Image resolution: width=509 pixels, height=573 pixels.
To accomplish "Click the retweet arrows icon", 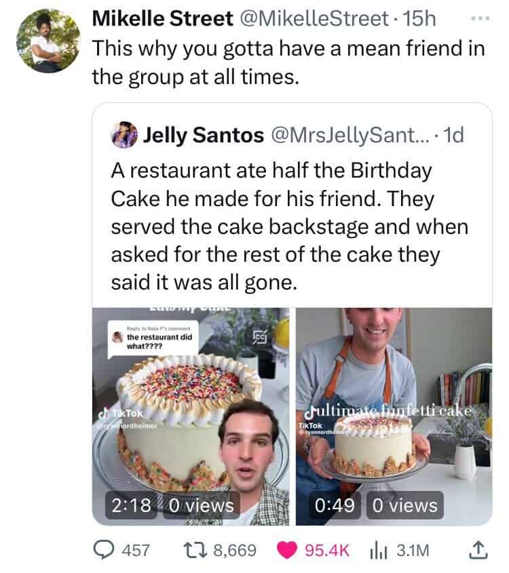I will 198,550.
